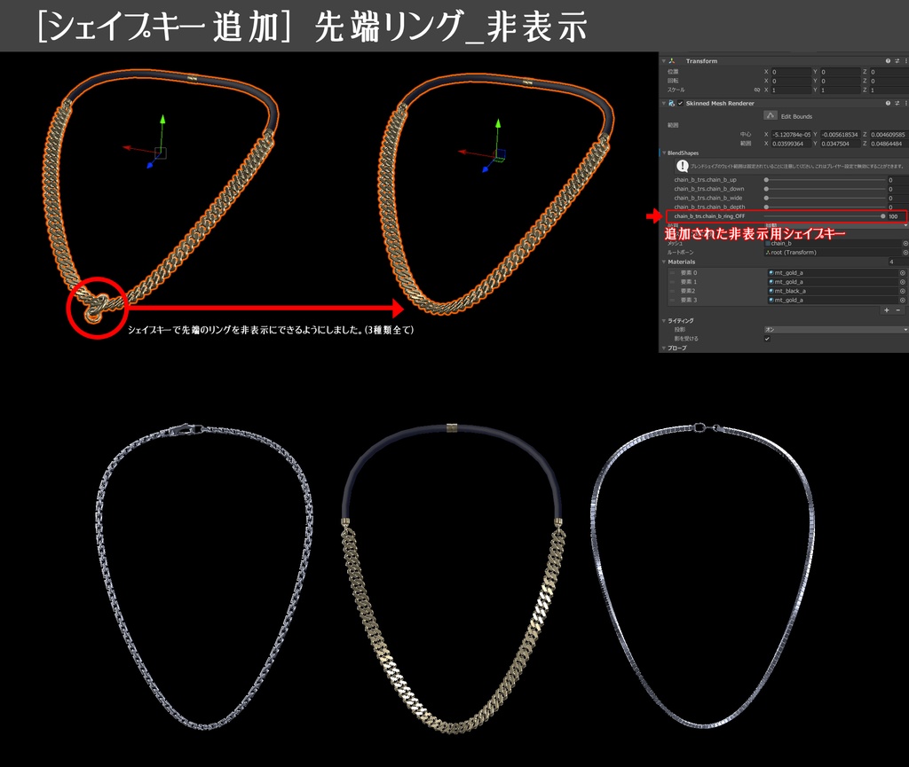Collapse the BlendShapes section
The image size is (909, 767).
[664, 153]
